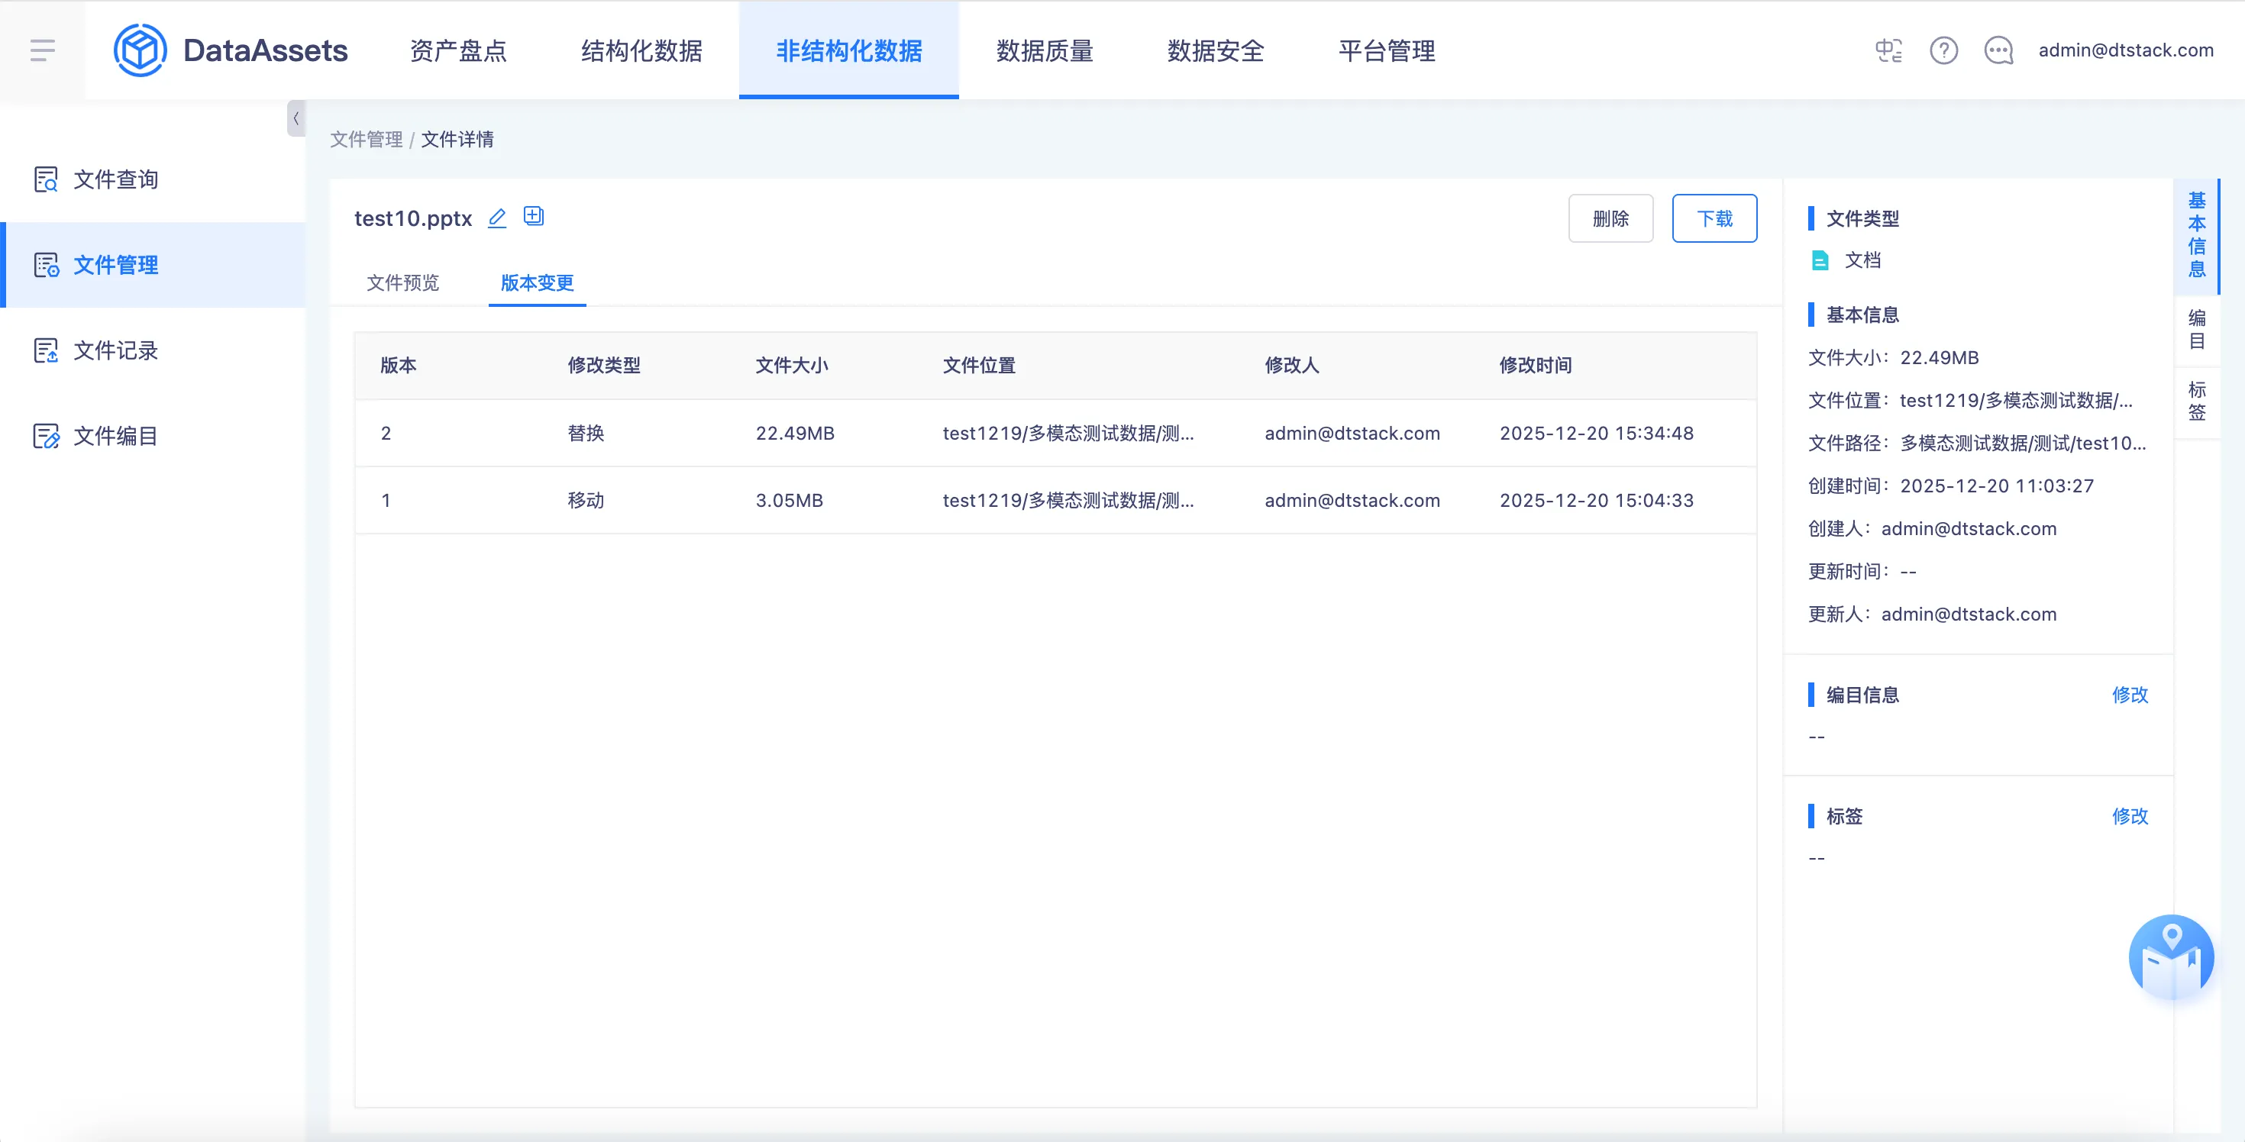Switch to the 文件预览 tab
Viewport: 2245px width, 1142px height.
[x=402, y=282]
